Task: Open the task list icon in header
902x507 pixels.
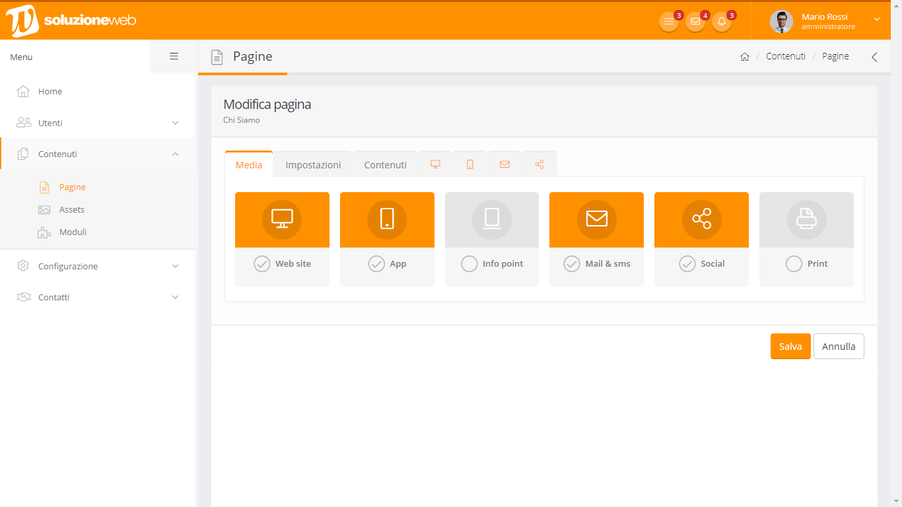Action: (669, 22)
